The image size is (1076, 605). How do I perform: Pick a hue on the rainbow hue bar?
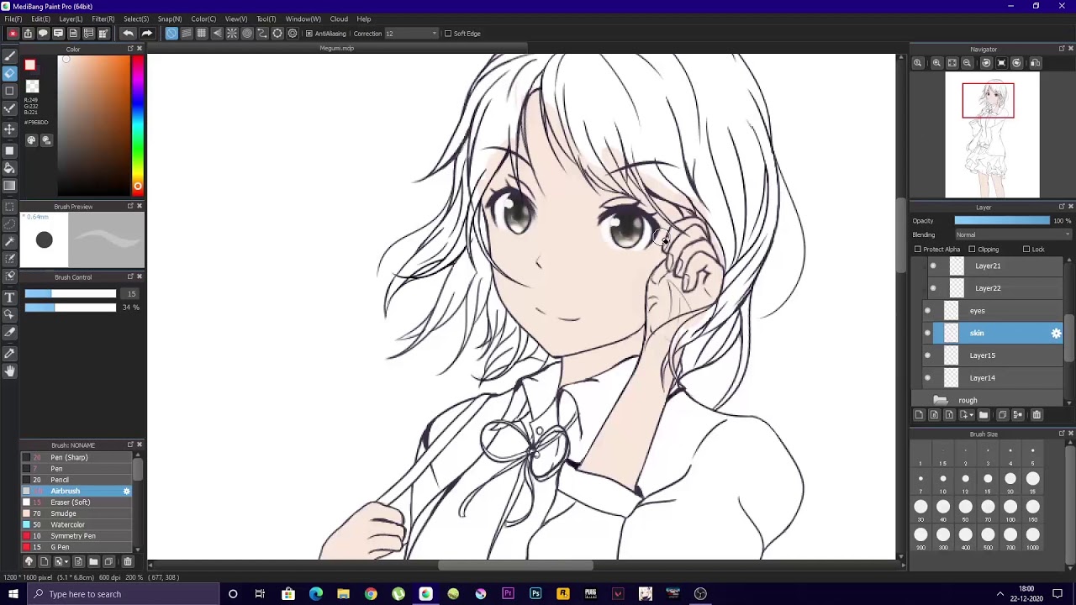tap(137, 126)
